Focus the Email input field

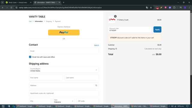click(x=64, y=51)
